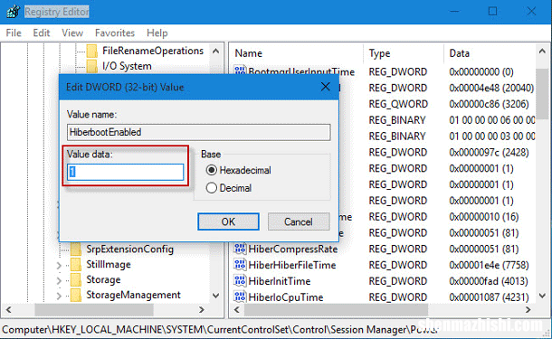This screenshot has height=339, width=552.
Task: Click the HiberHiberFileTime DWORD icon
Action: 240,265
